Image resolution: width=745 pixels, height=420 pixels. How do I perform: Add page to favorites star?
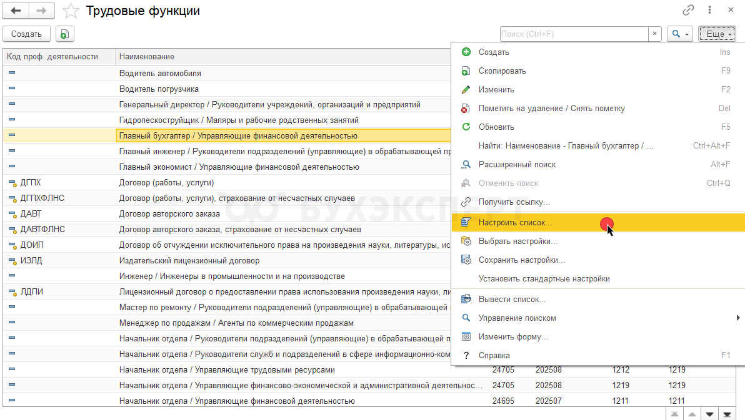tap(72, 11)
